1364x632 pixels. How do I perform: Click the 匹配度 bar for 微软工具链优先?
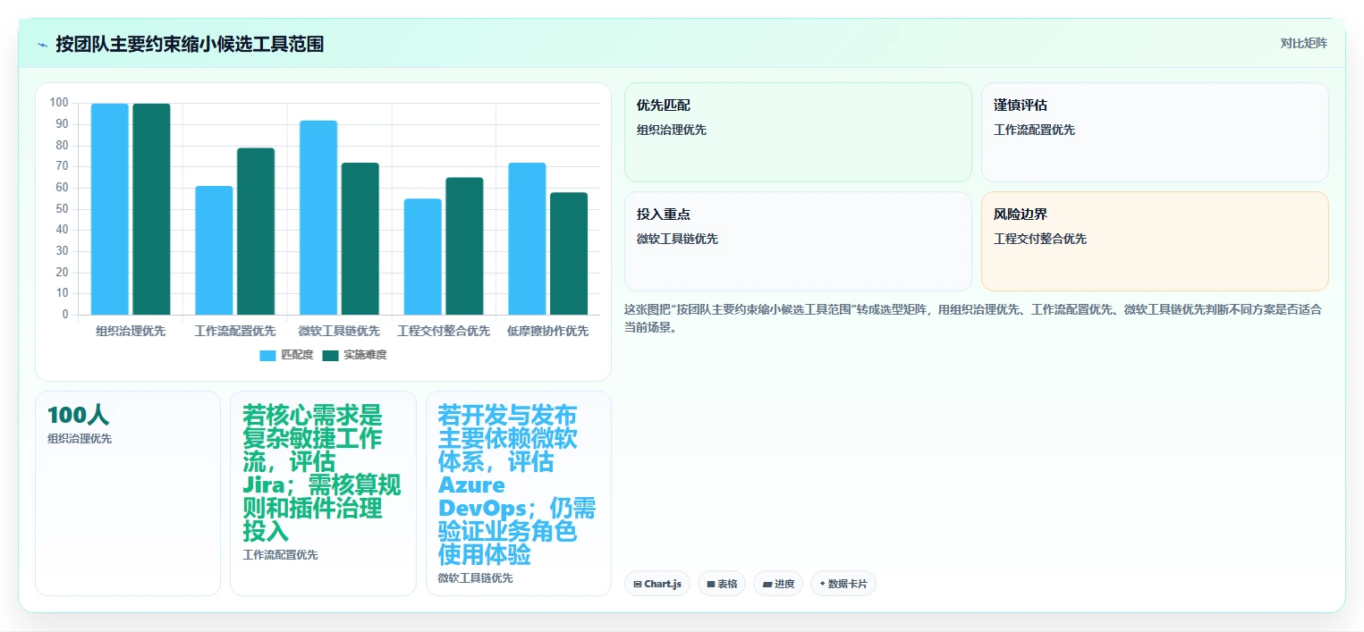click(x=318, y=217)
